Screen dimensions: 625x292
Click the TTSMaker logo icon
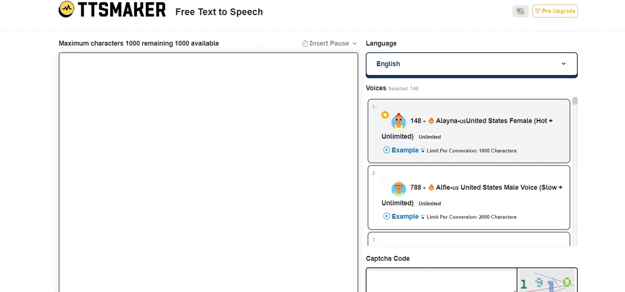[66, 9]
